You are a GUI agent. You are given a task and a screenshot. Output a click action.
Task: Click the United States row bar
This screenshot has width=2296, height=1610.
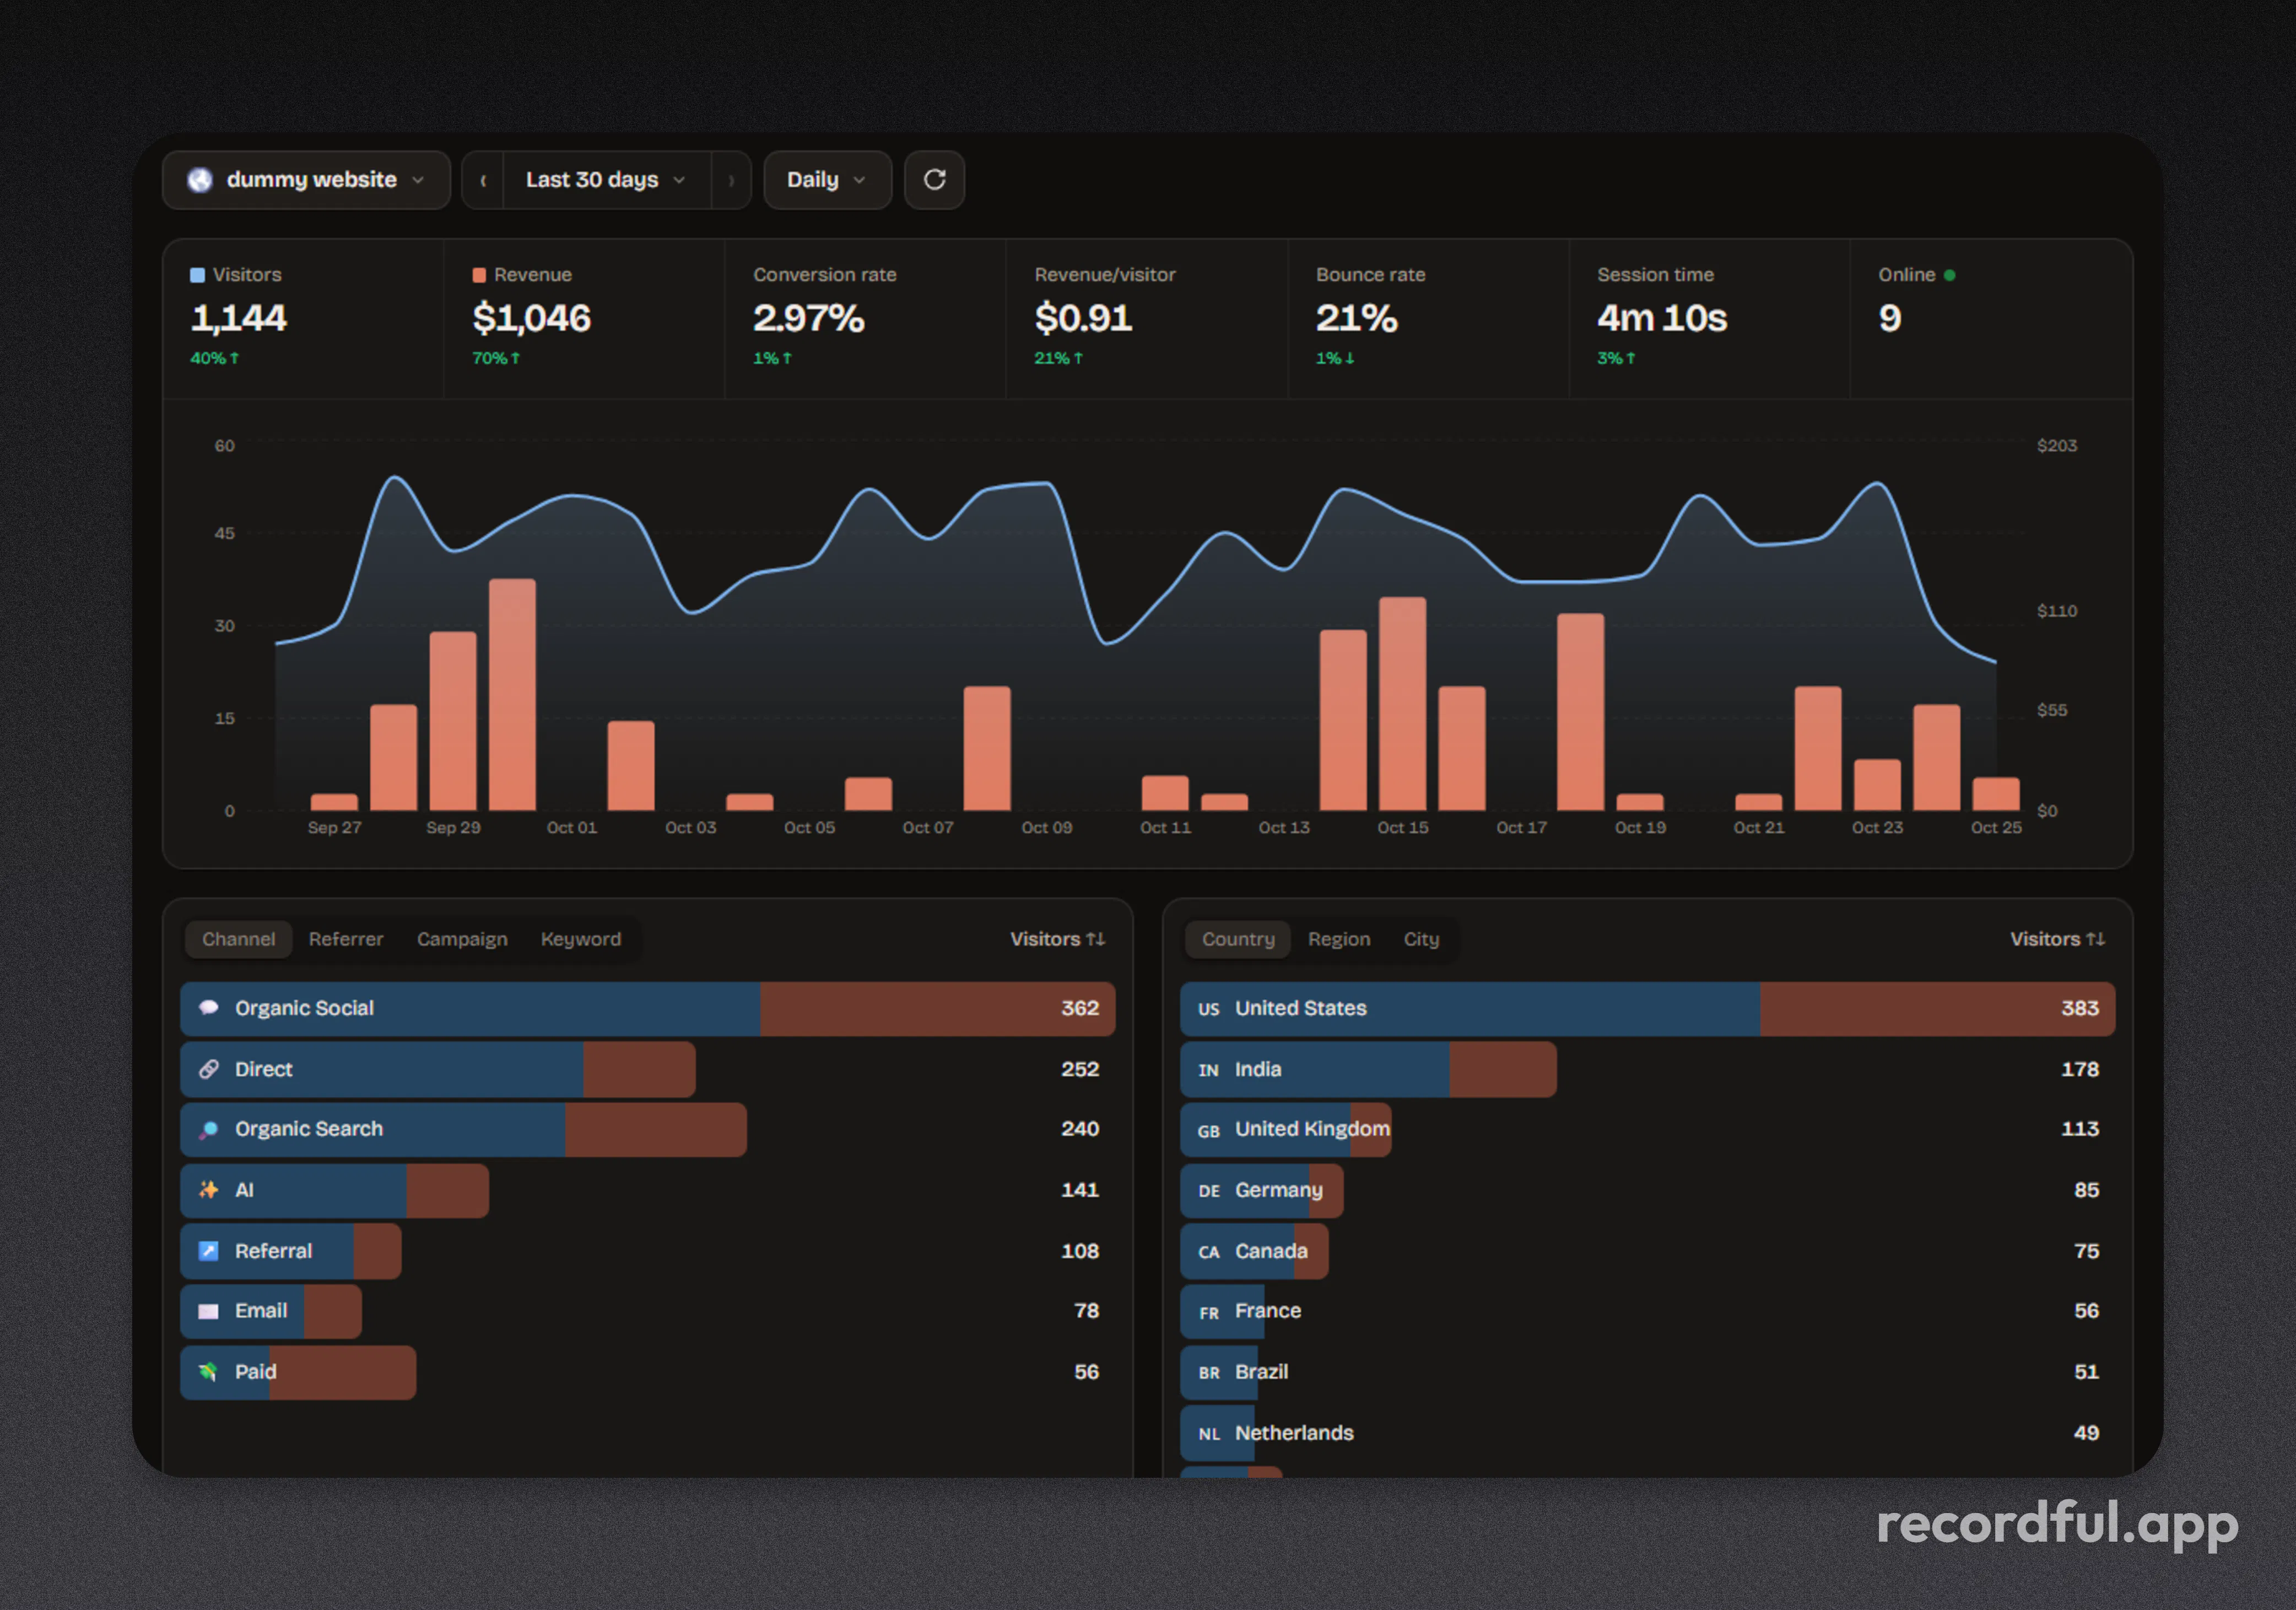point(1648,1008)
